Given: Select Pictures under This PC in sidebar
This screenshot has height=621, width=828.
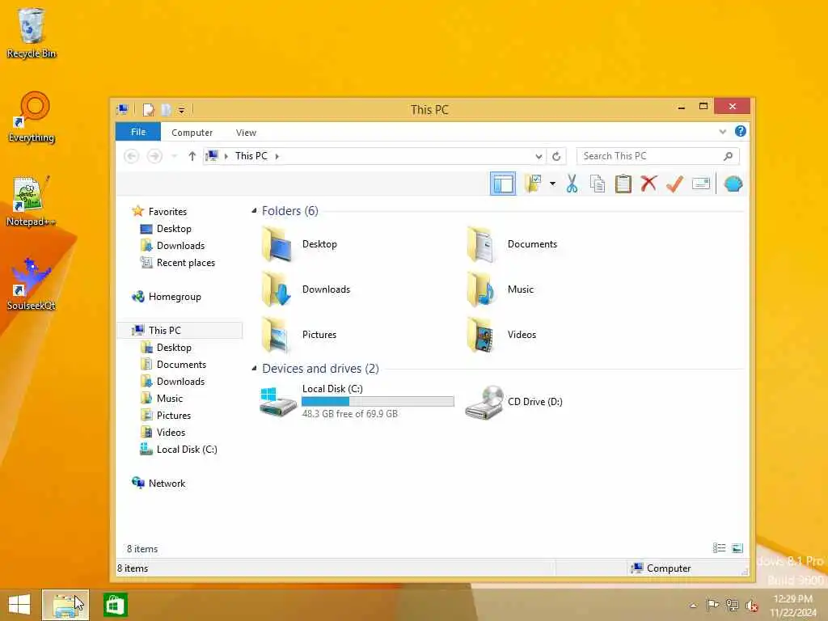Looking at the screenshot, I should click(173, 416).
